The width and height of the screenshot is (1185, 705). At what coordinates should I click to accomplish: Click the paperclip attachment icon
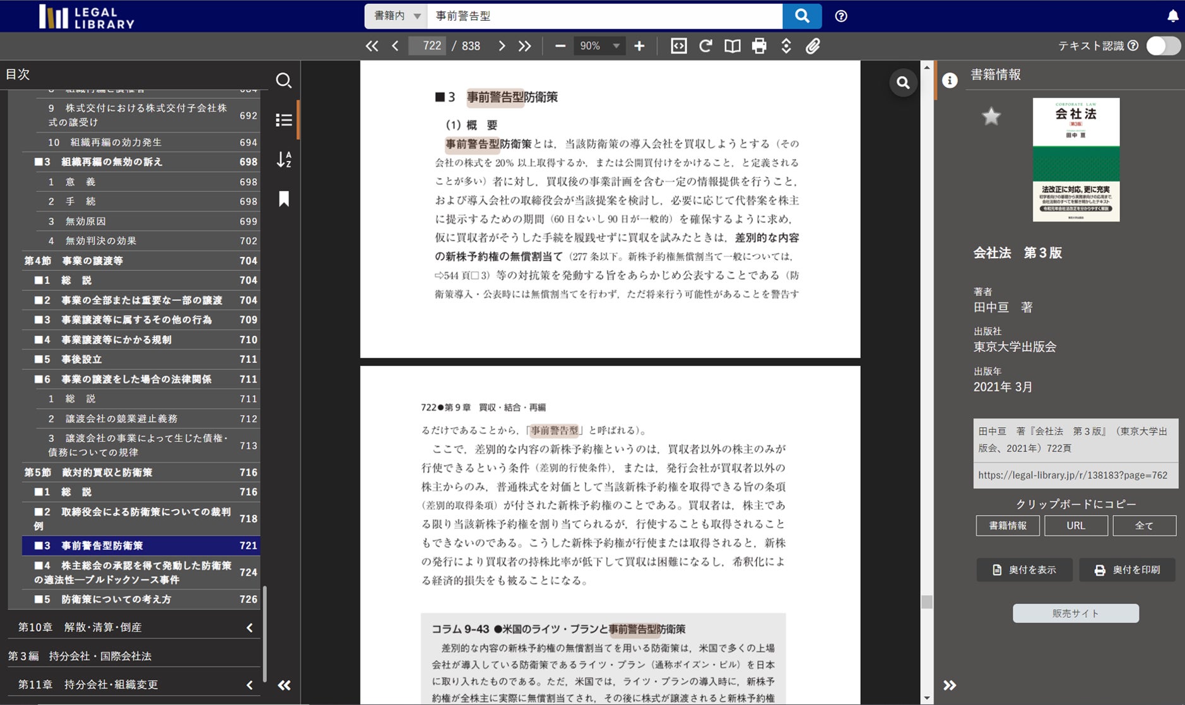click(x=814, y=45)
